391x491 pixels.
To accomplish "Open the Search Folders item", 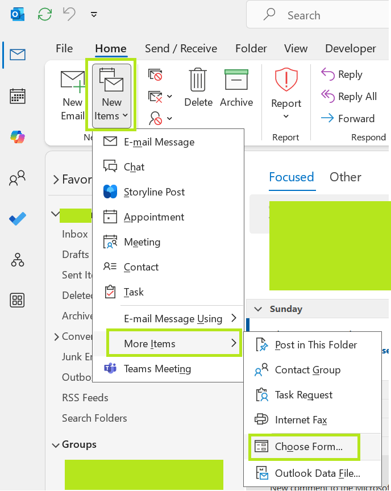I will tap(94, 418).
